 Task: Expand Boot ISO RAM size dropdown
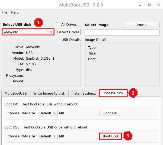48,113
